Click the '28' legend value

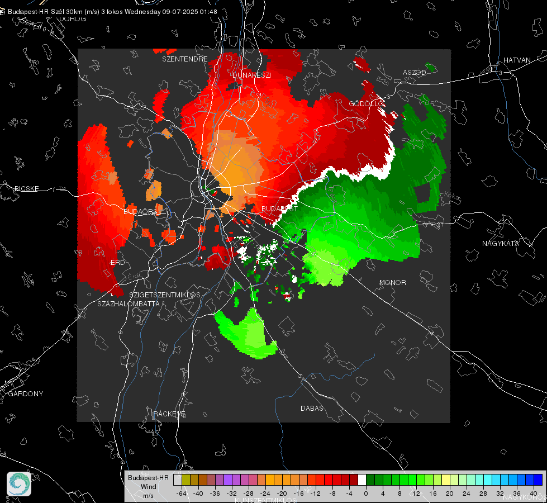(x=483, y=493)
